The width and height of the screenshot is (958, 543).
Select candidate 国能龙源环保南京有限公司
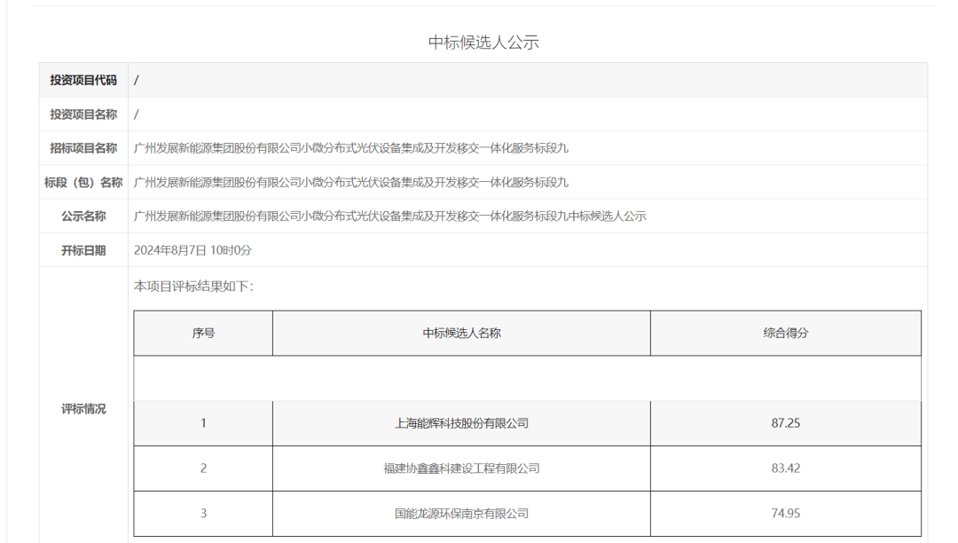[461, 514]
